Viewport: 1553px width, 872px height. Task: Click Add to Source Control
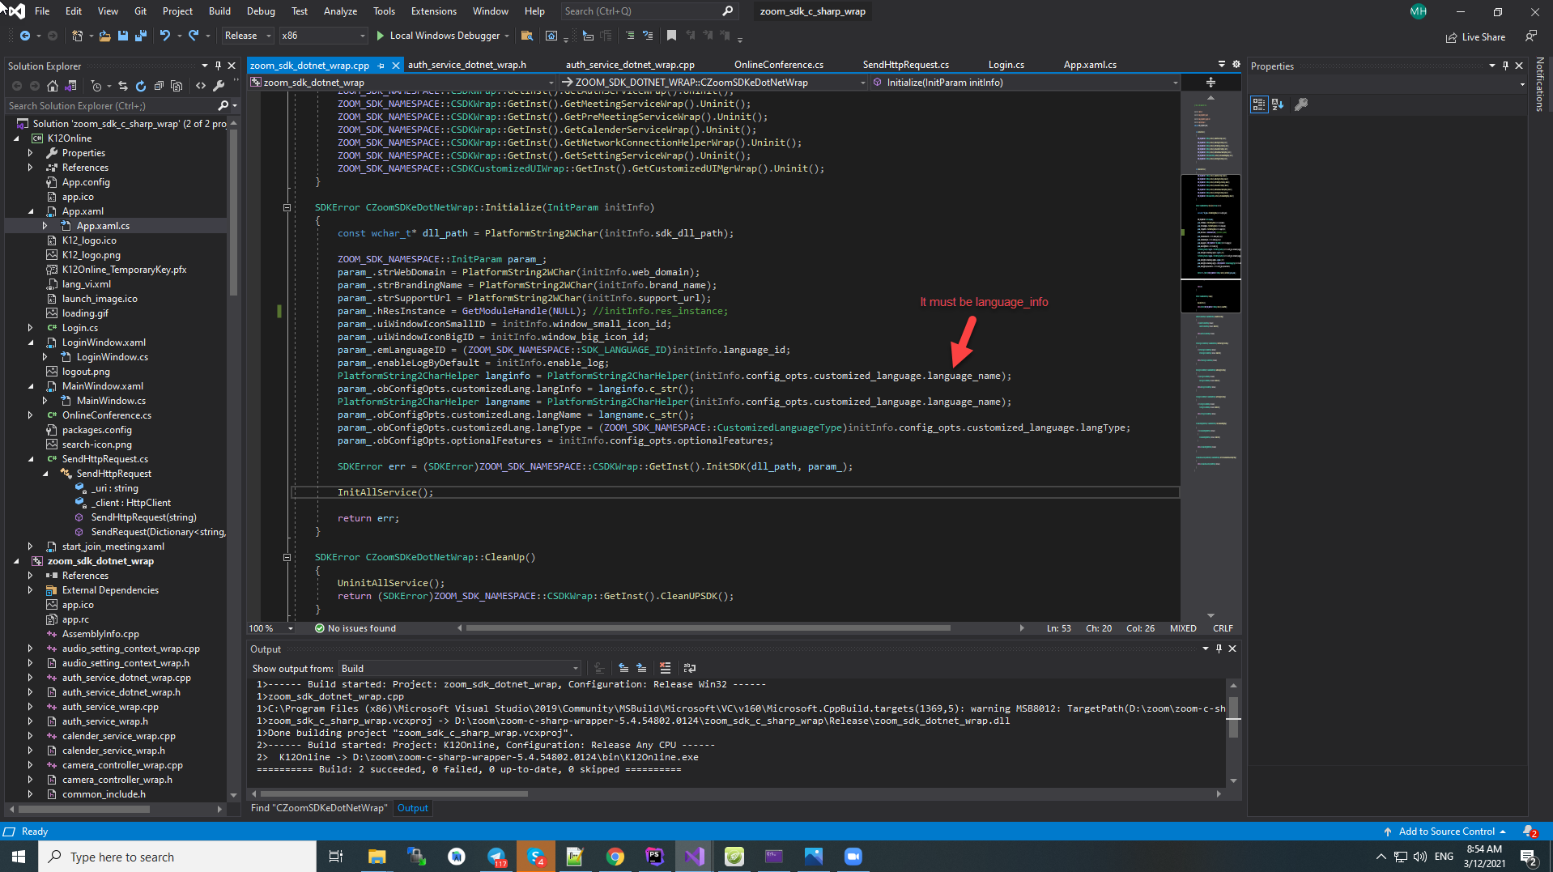[1445, 832]
